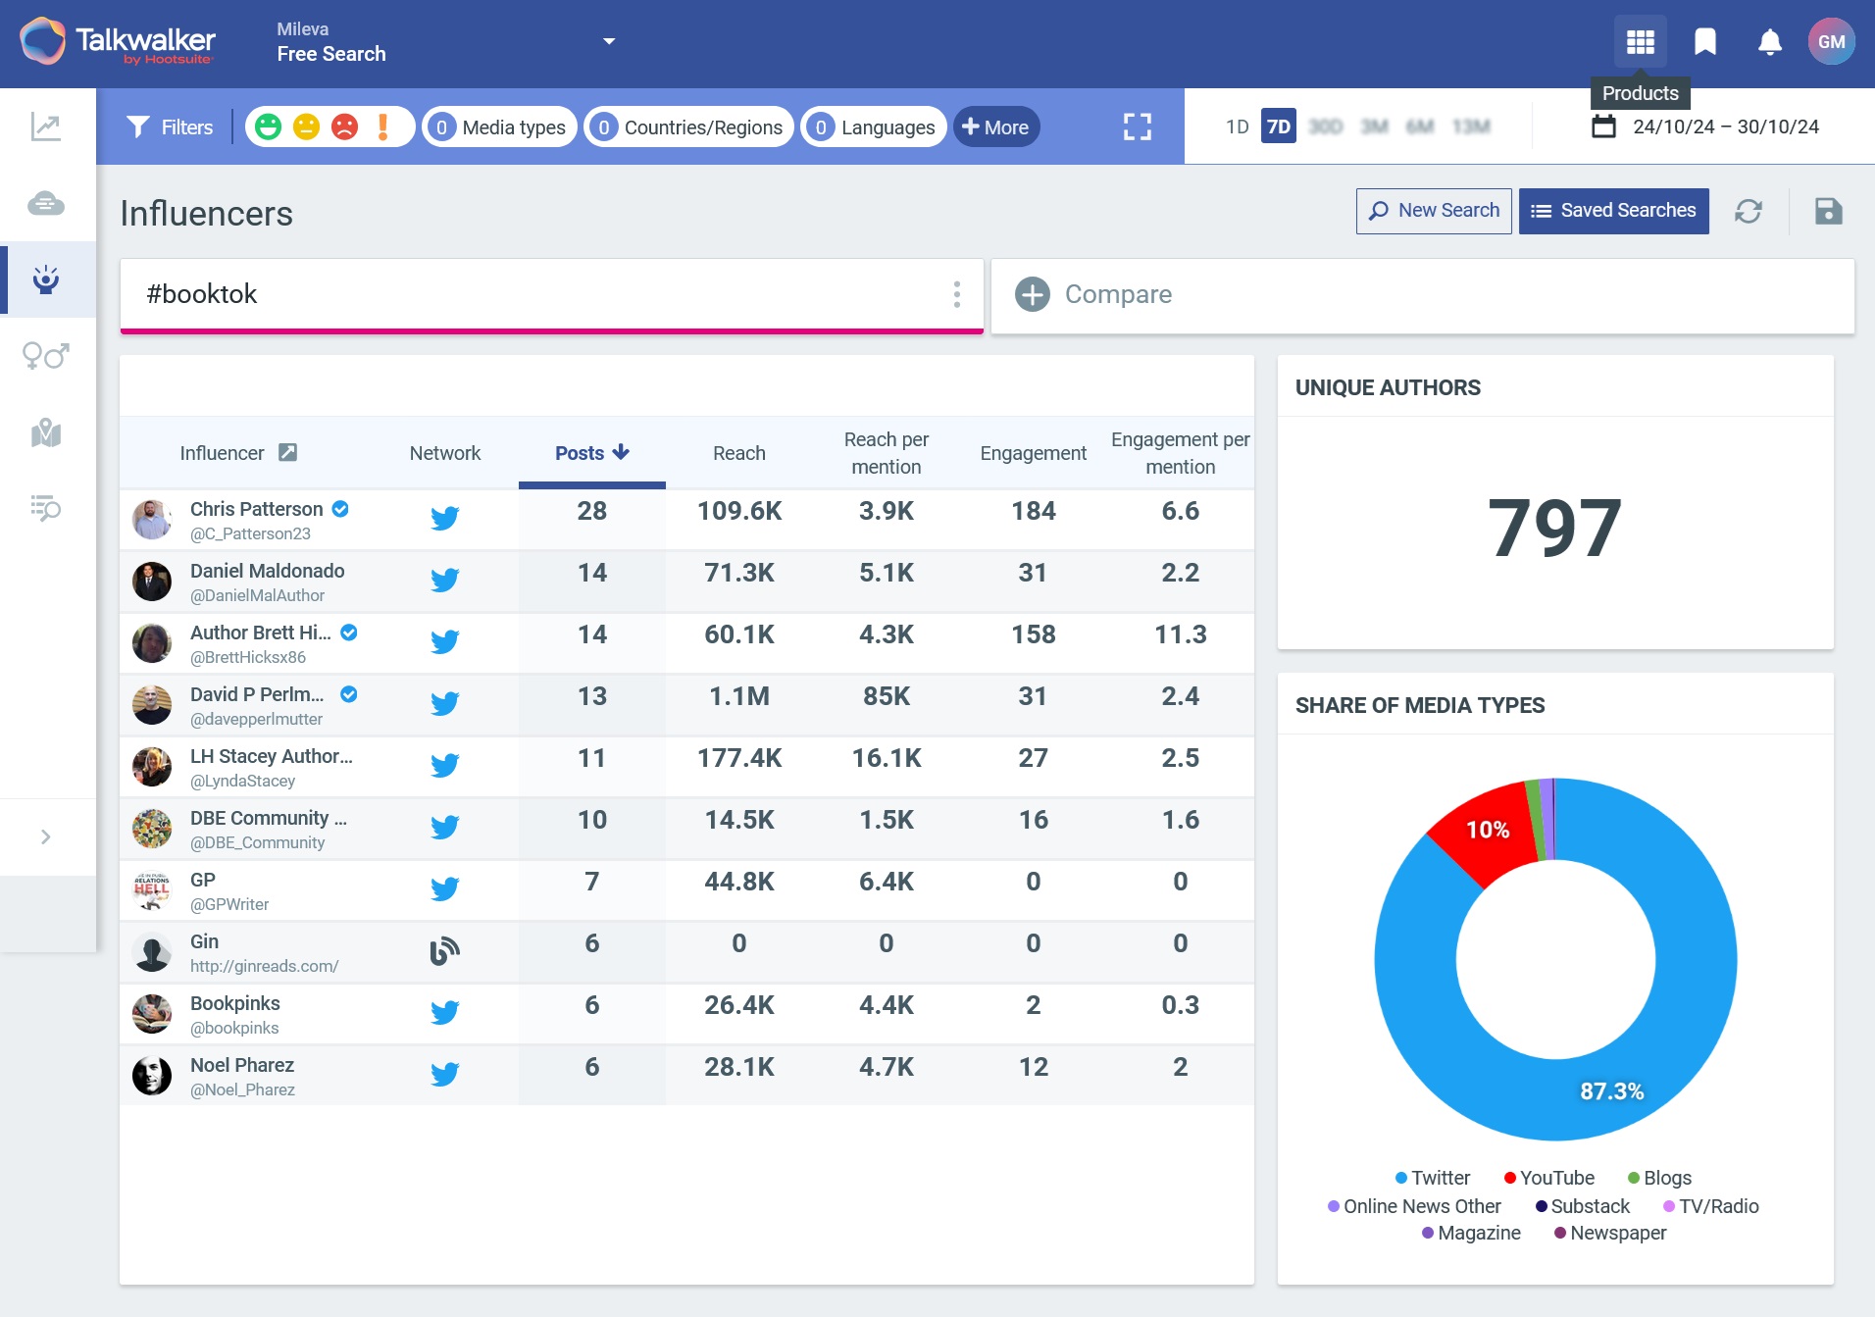Click Twitter icon in Author Brett Hi... row
Screen dimensions: 1875x1317
pos(444,641)
